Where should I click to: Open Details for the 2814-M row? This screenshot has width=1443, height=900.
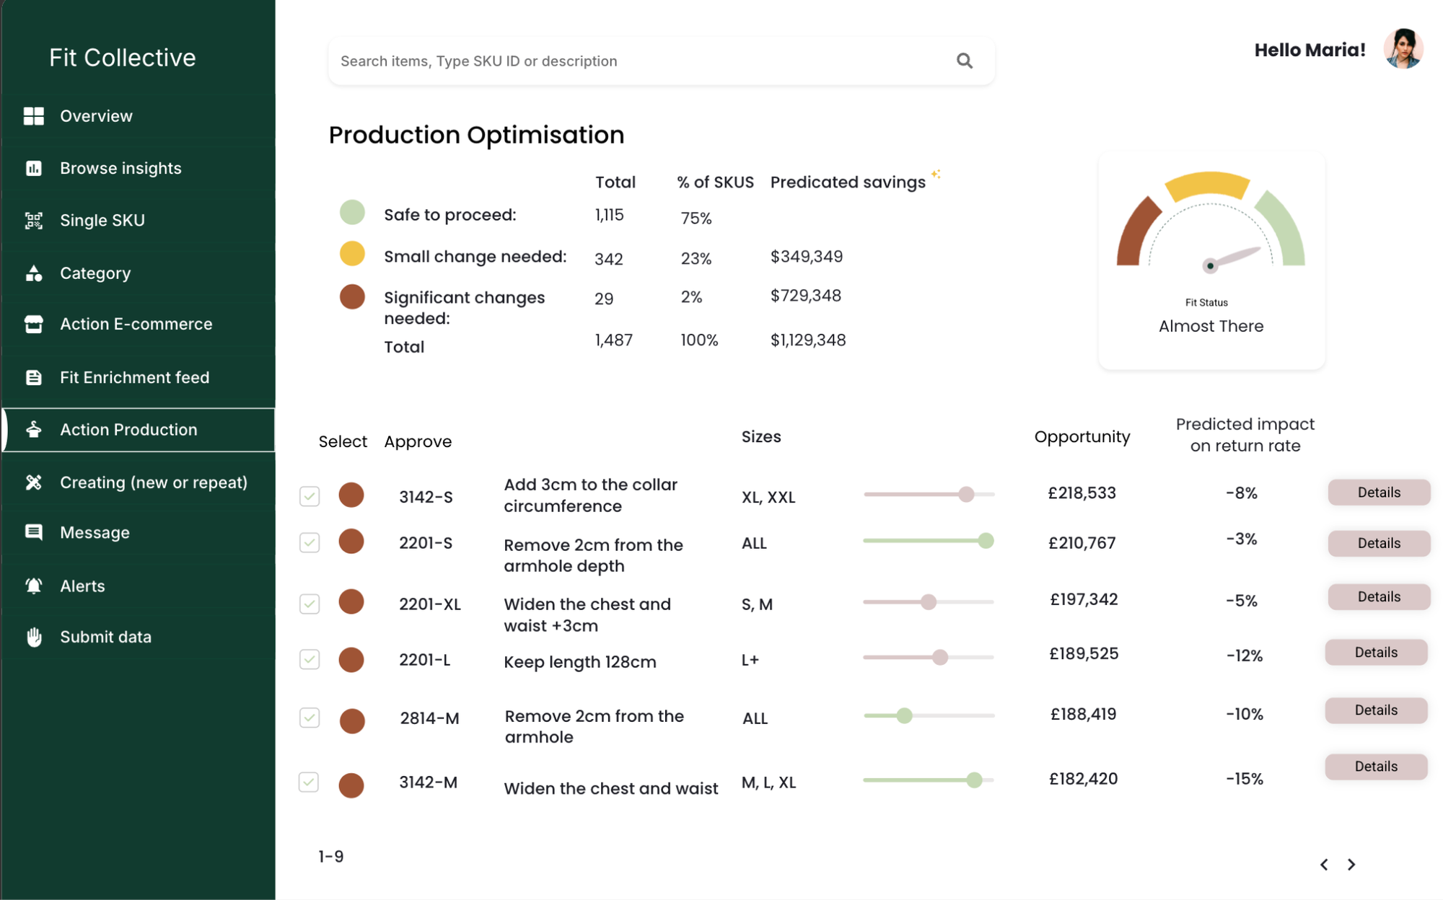coord(1375,710)
